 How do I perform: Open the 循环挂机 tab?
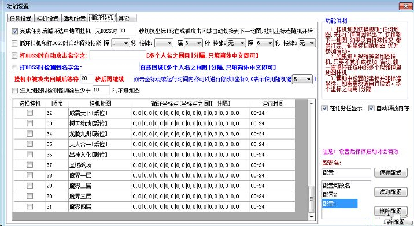point(102,18)
